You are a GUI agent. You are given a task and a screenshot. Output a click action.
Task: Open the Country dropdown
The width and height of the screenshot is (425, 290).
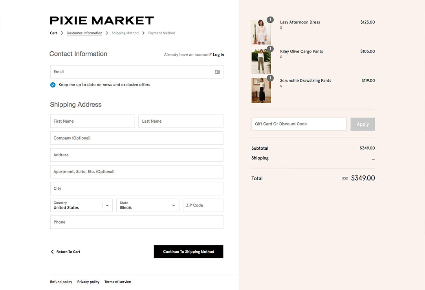pos(81,205)
